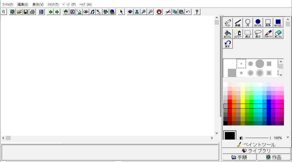This screenshot has width=292, height=162.
Task: Click the eye preview icon
Action: tap(130, 12)
